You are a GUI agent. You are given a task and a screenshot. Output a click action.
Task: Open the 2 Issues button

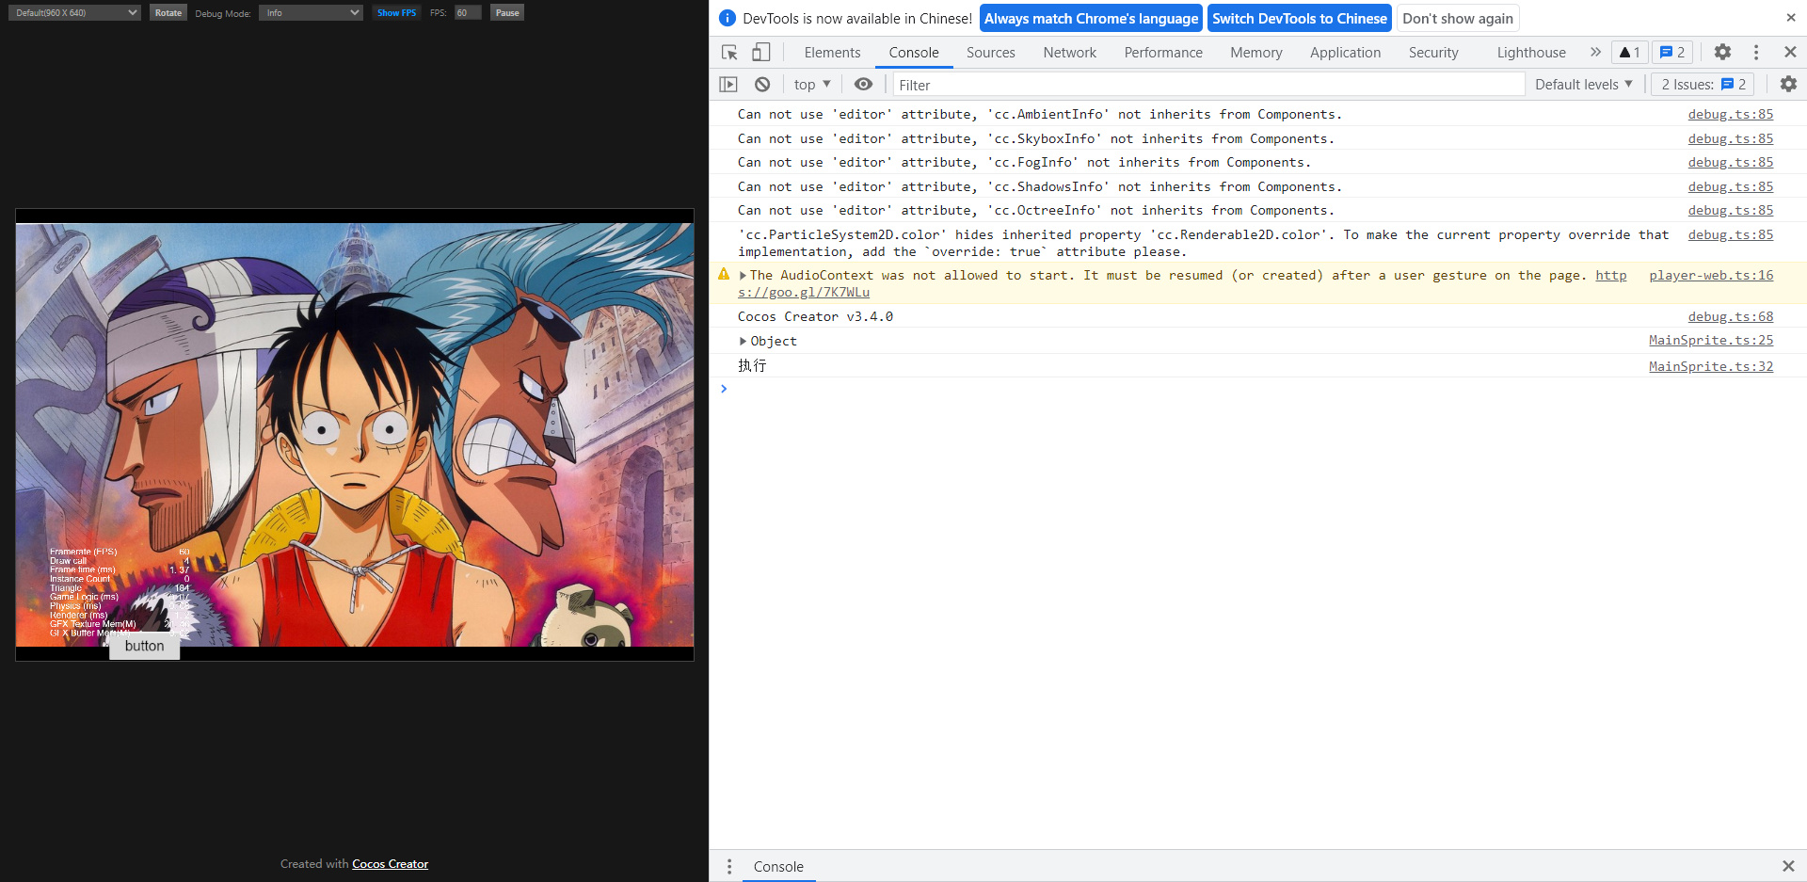(x=1703, y=85)
